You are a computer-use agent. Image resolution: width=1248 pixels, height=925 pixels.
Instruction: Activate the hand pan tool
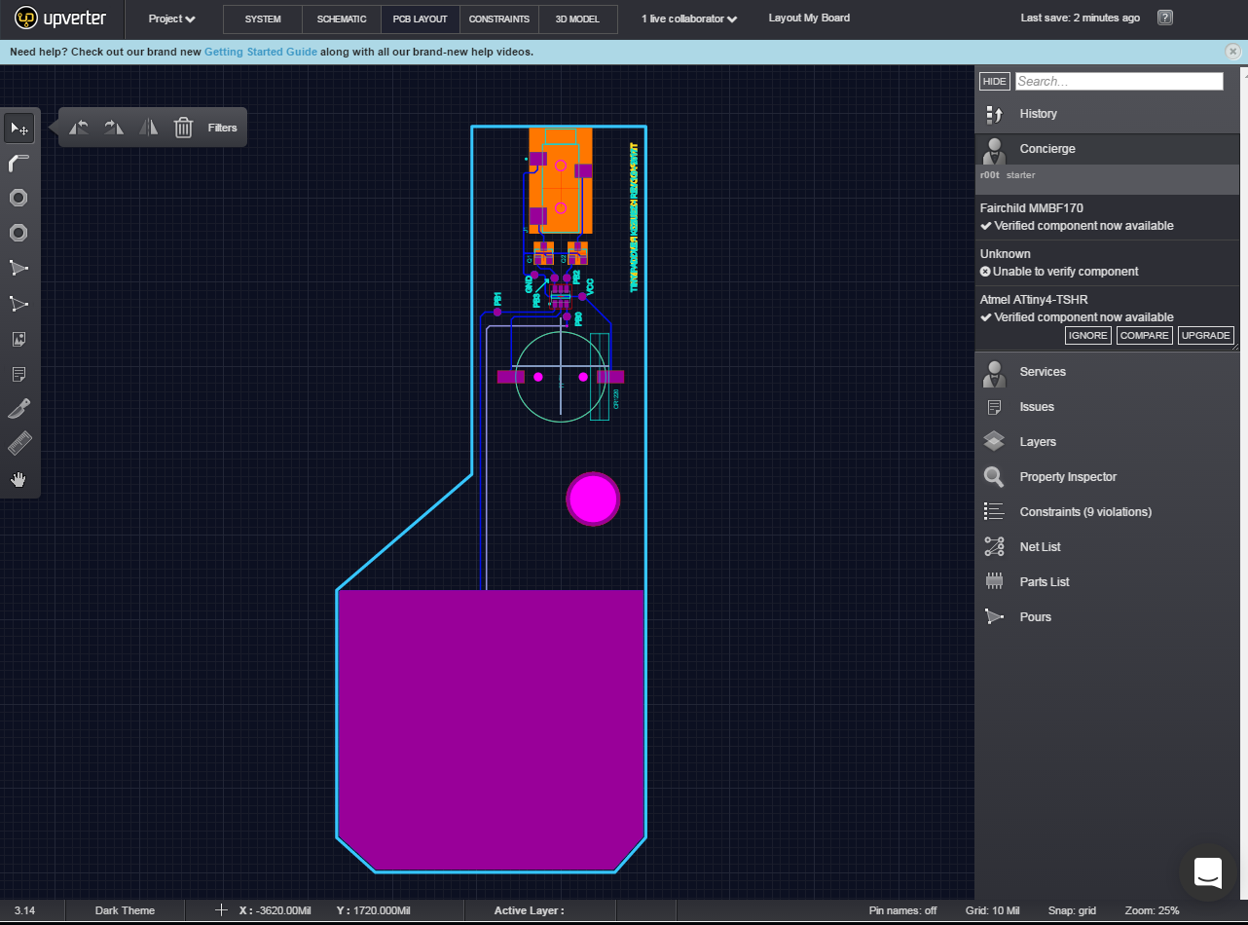[18, 479]
